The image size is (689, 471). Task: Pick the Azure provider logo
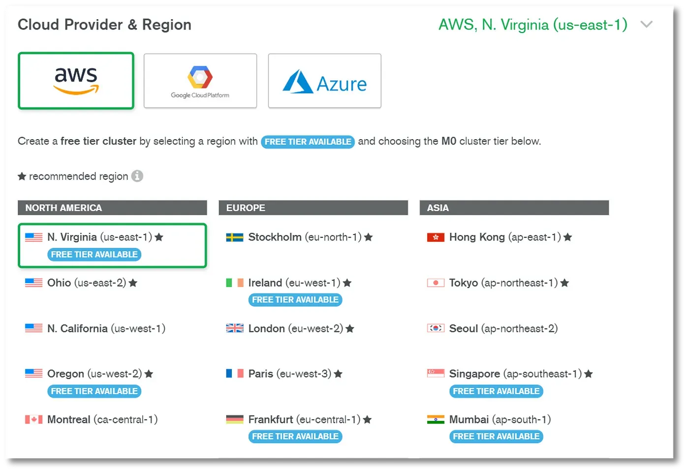[325, 81]
